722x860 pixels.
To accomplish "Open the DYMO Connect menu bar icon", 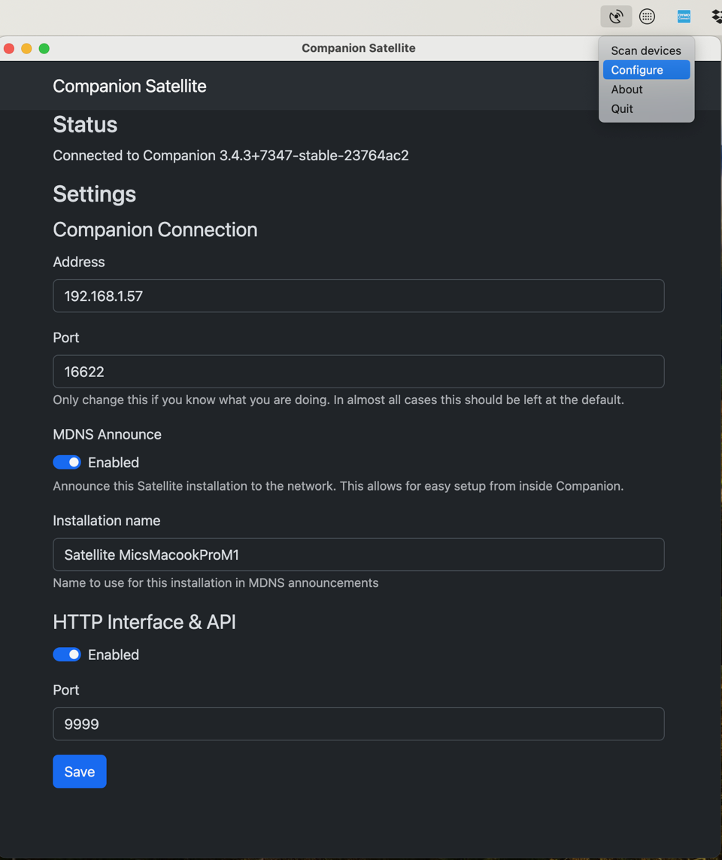I will pyautogui.click(x=684, y=17).
